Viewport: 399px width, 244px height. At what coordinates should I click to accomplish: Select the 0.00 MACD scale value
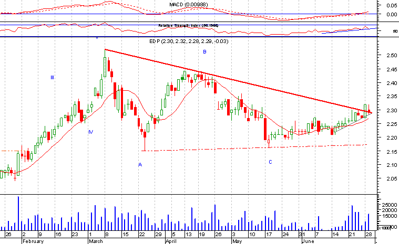(x=391, y=15)
